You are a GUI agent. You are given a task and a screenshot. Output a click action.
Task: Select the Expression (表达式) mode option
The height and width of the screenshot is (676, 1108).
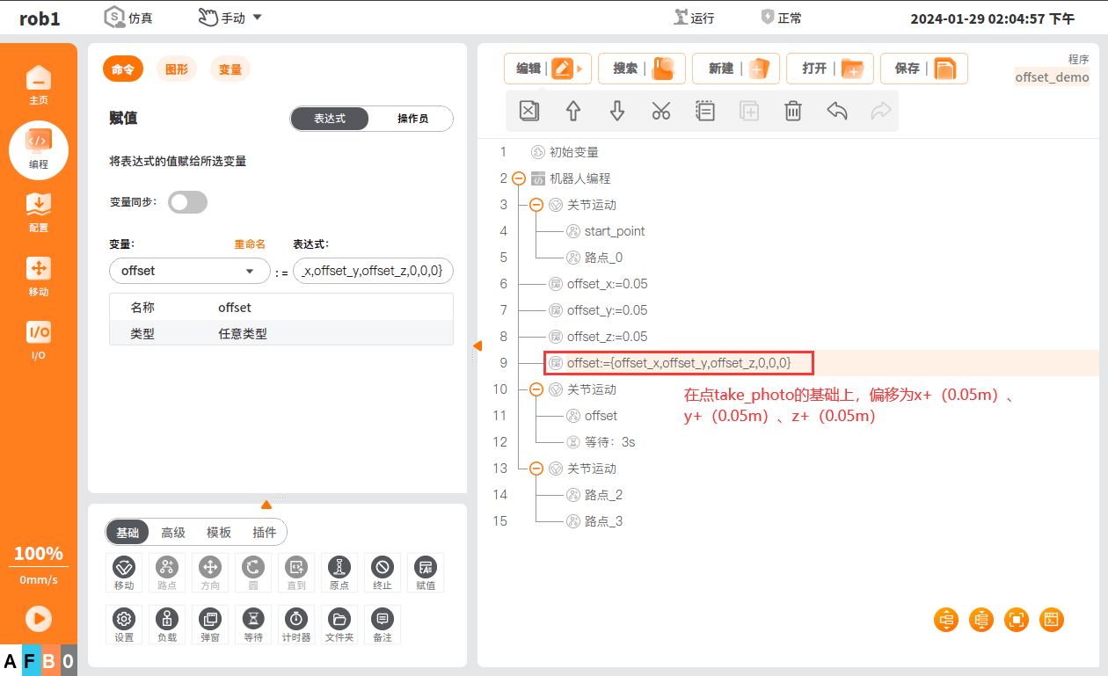(x=330, y=119)
